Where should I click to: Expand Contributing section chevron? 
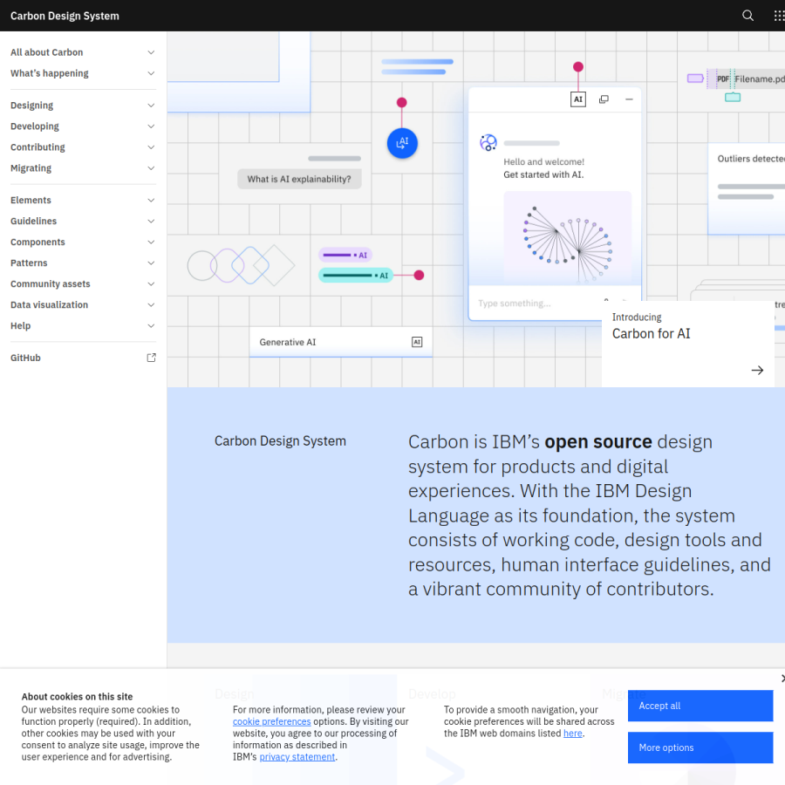[x=151, y=147]
